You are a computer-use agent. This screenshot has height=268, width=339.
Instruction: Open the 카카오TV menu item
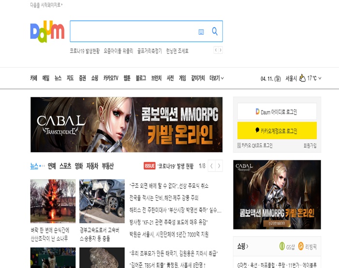[x=111, y=78]
